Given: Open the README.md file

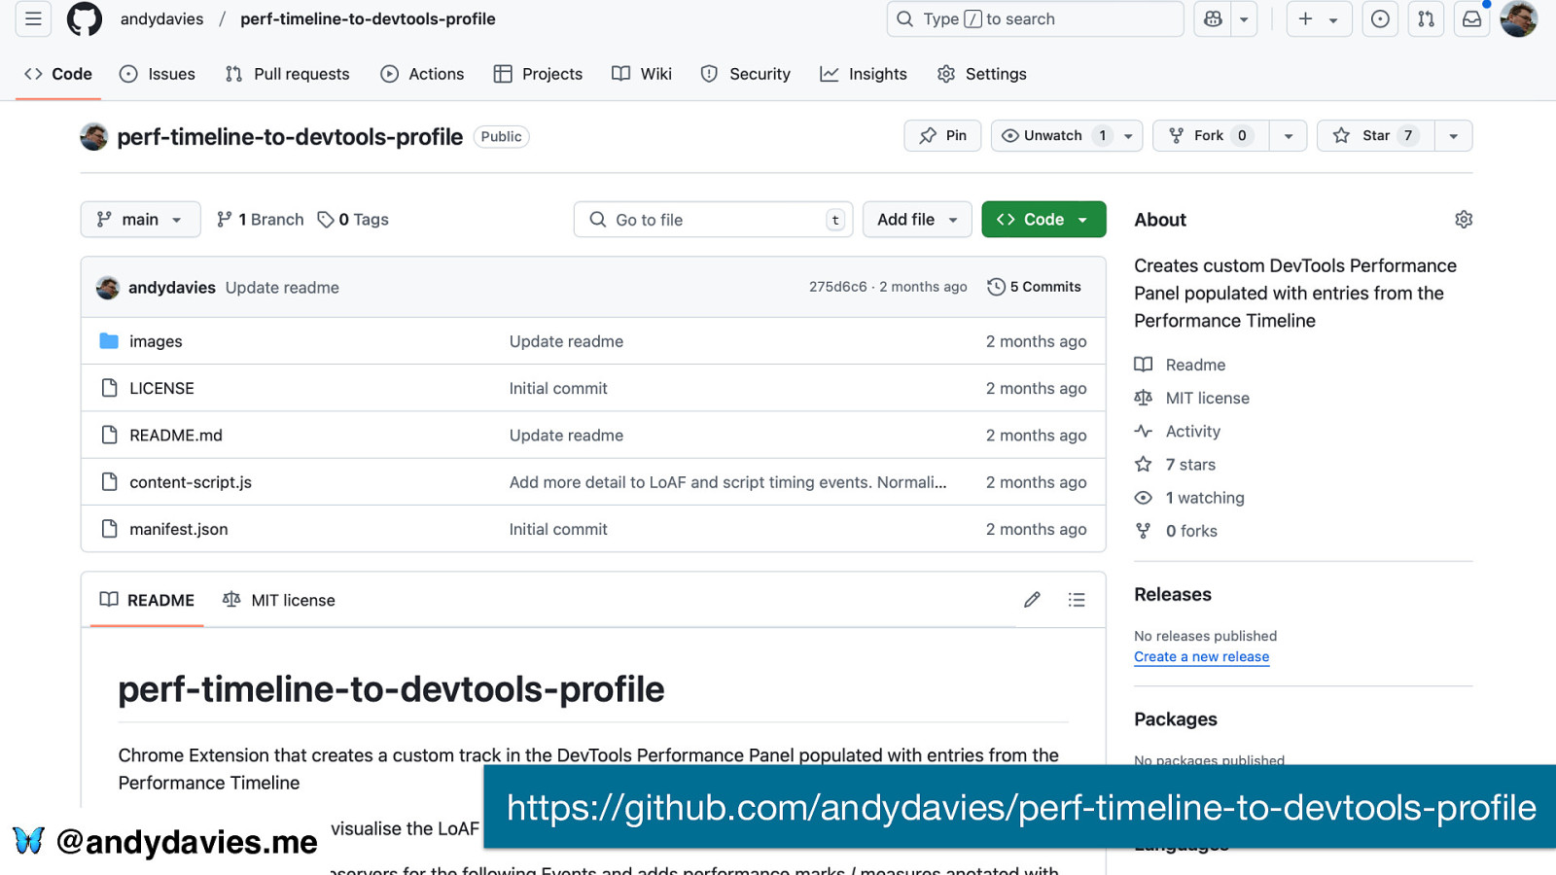Looking at the screenshot, I should [176, 436].
